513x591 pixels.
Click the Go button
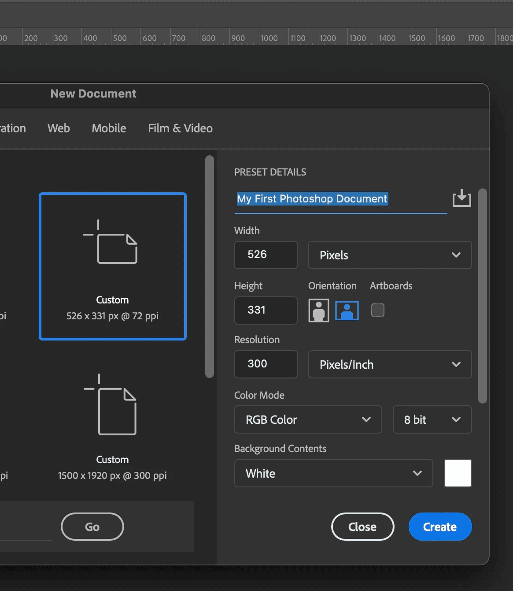click(x=92, y=527)
